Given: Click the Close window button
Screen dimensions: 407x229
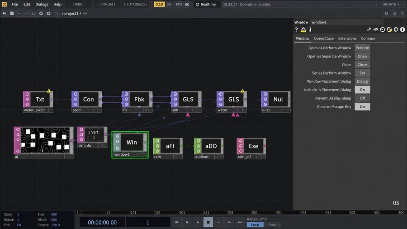Looking at the screenshot, I should (362, 65).
